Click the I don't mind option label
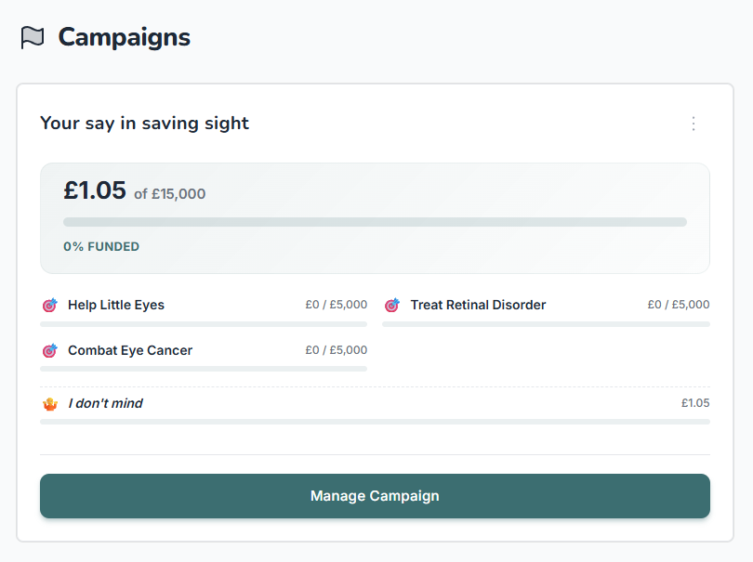753x562 pixels. coord(105,403)
